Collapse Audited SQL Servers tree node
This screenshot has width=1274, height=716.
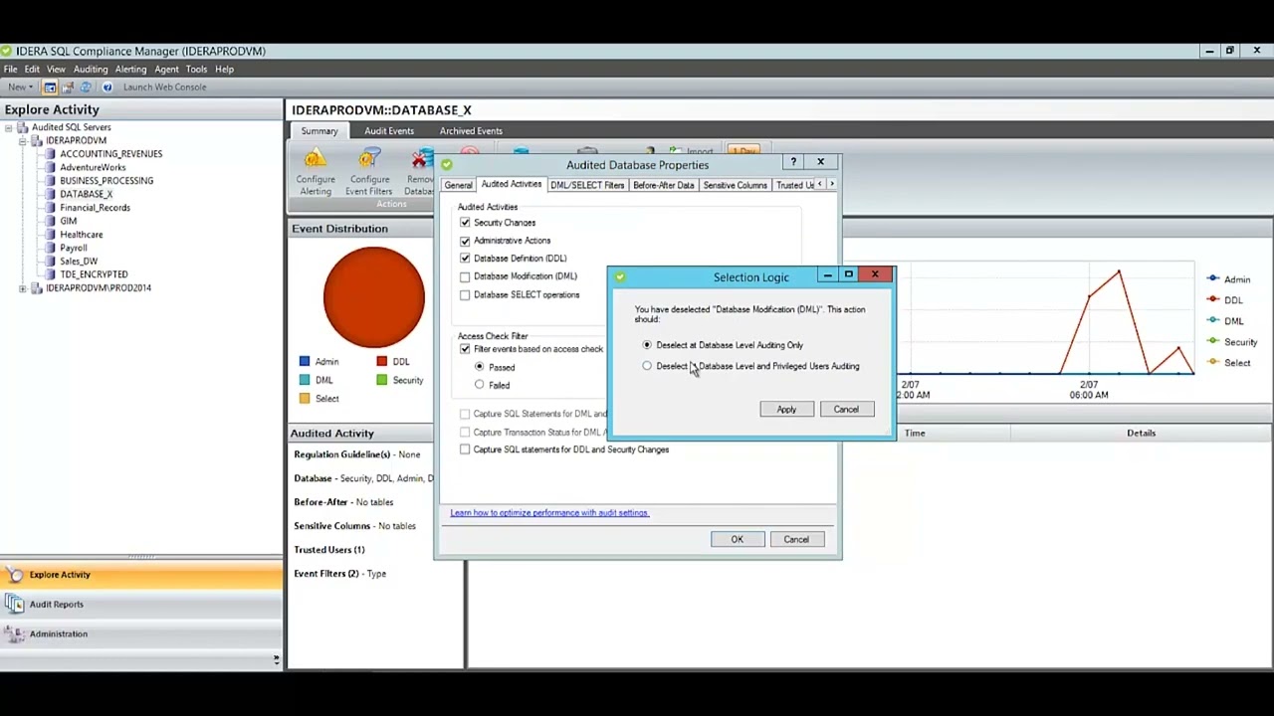point(9,127)
